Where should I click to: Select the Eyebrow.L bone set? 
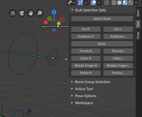118,36
